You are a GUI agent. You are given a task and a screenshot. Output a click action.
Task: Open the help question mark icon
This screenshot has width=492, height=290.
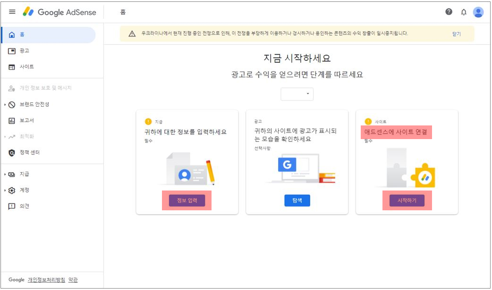pos(449,12)
